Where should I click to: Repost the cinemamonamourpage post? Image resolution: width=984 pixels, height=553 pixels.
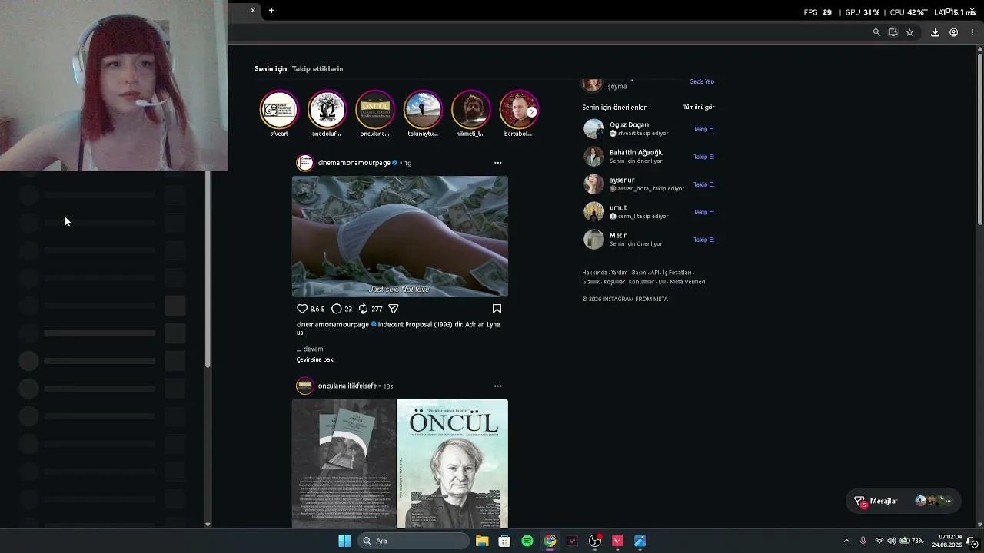[363, 309]
